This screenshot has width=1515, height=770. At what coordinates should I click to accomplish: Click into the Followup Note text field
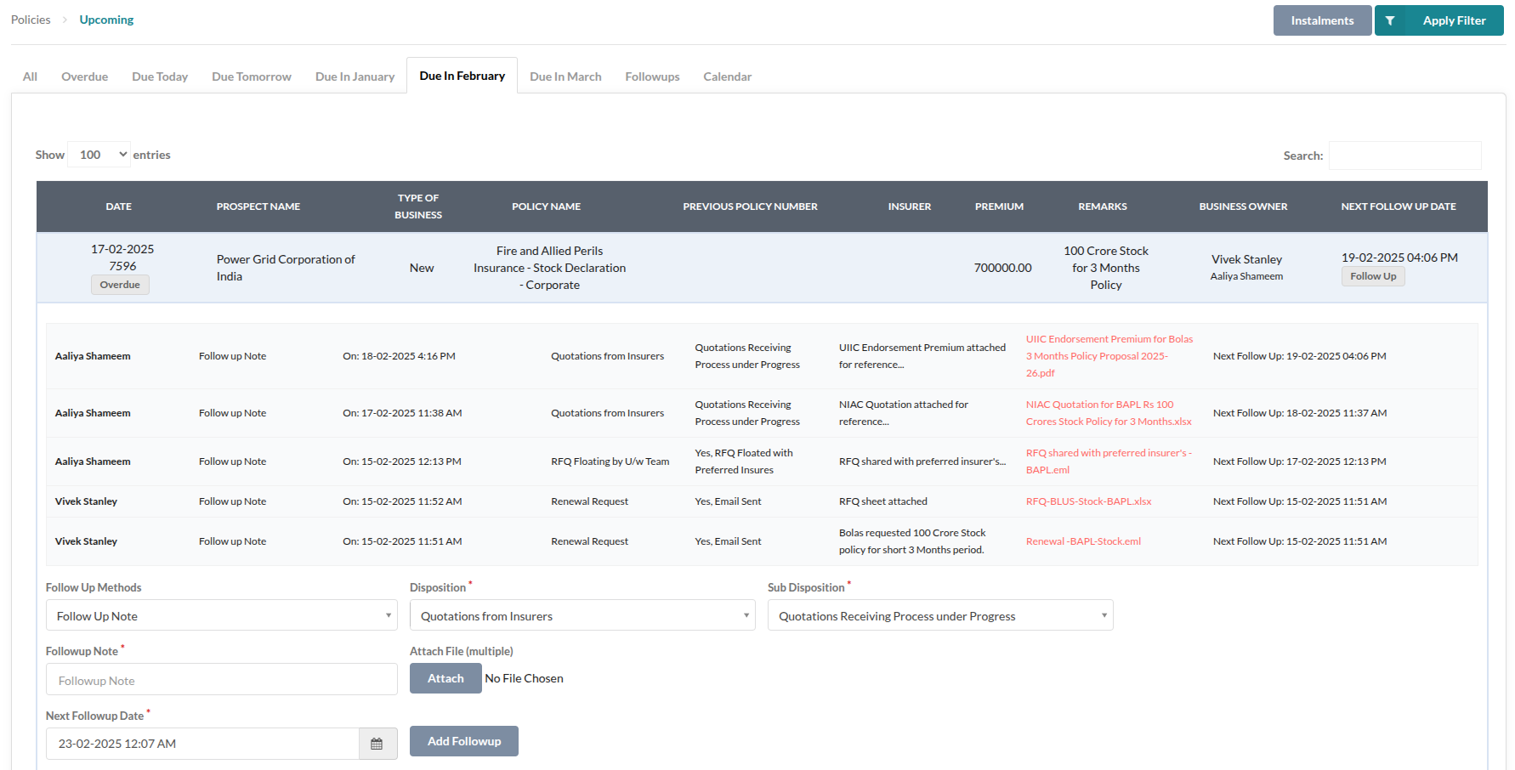pyautogui.click(x=221, y=680)
